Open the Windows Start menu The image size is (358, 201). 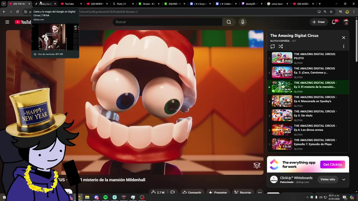[x=4, y=197]
